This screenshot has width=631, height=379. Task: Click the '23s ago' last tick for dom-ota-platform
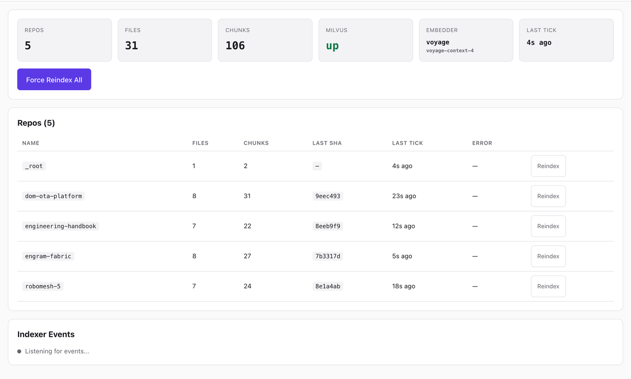click(404, 196)
